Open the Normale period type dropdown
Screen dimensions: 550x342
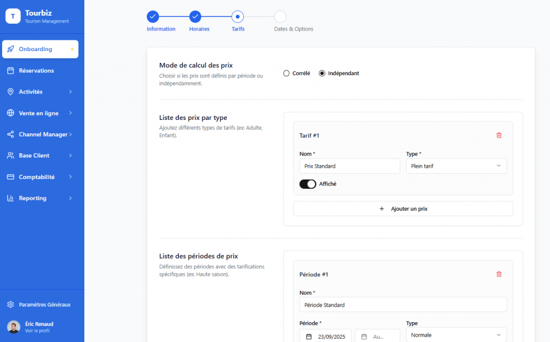[456, 335]
